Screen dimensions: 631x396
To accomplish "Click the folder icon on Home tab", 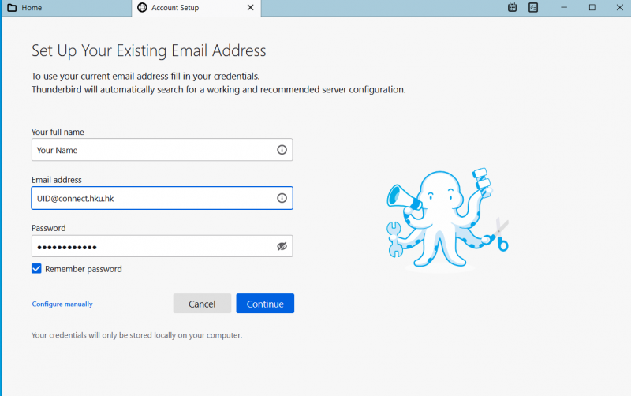I will pos(12,8).
